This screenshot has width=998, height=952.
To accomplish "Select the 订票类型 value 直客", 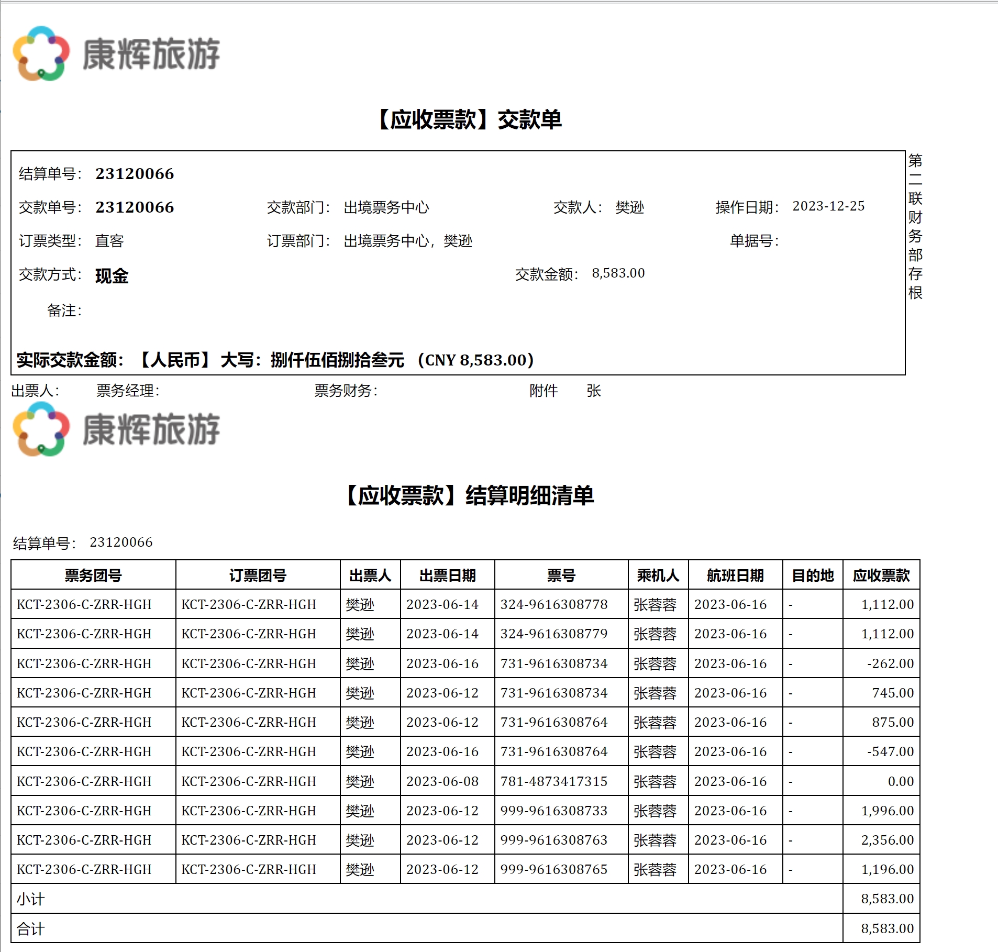I will pyautogui.click(x=109, y=241).
